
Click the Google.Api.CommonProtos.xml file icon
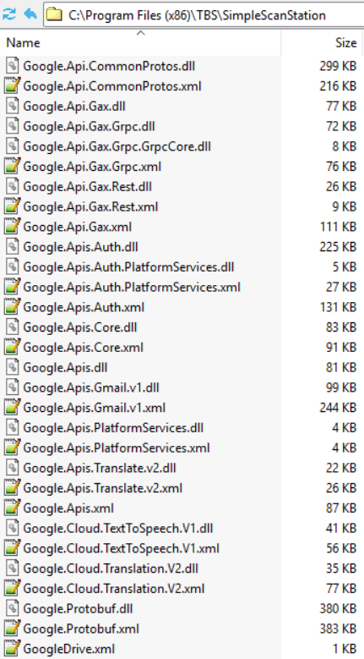[x=12, y=86]
